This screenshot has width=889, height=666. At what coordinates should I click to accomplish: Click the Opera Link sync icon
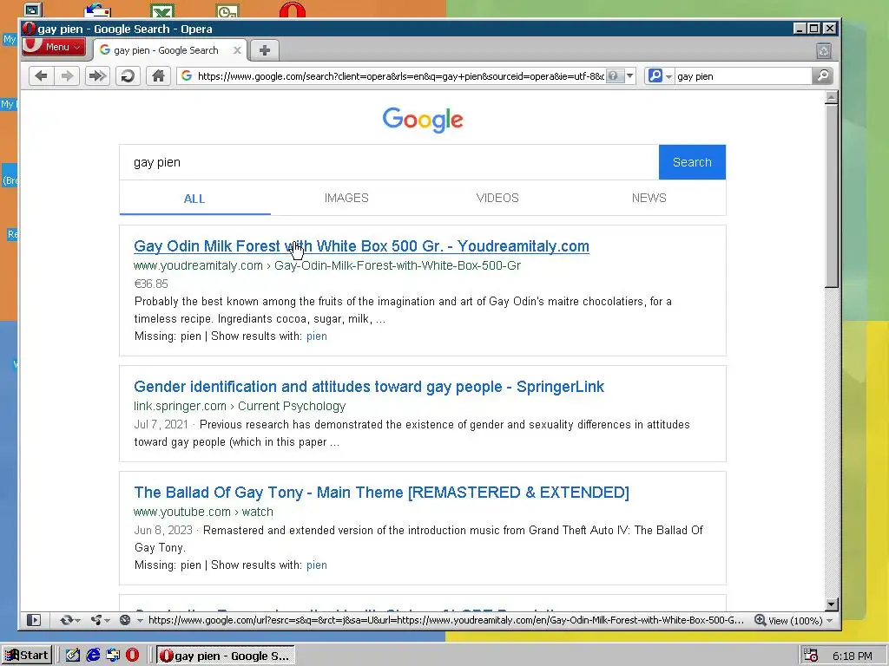coord(66,620)
